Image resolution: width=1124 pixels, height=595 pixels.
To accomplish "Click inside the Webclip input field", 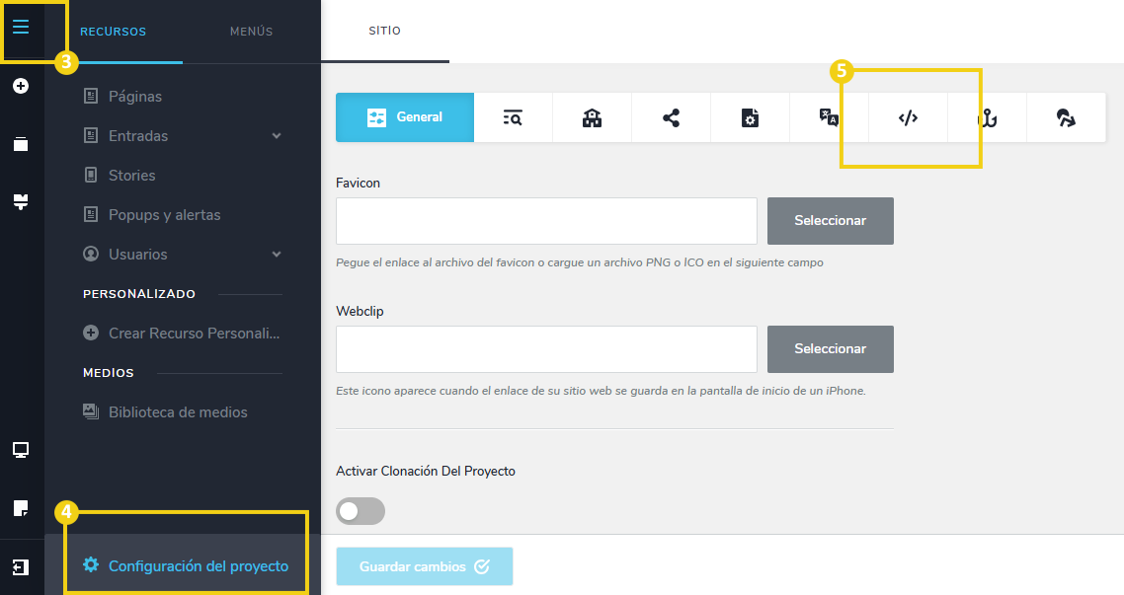I will (546, 349).
